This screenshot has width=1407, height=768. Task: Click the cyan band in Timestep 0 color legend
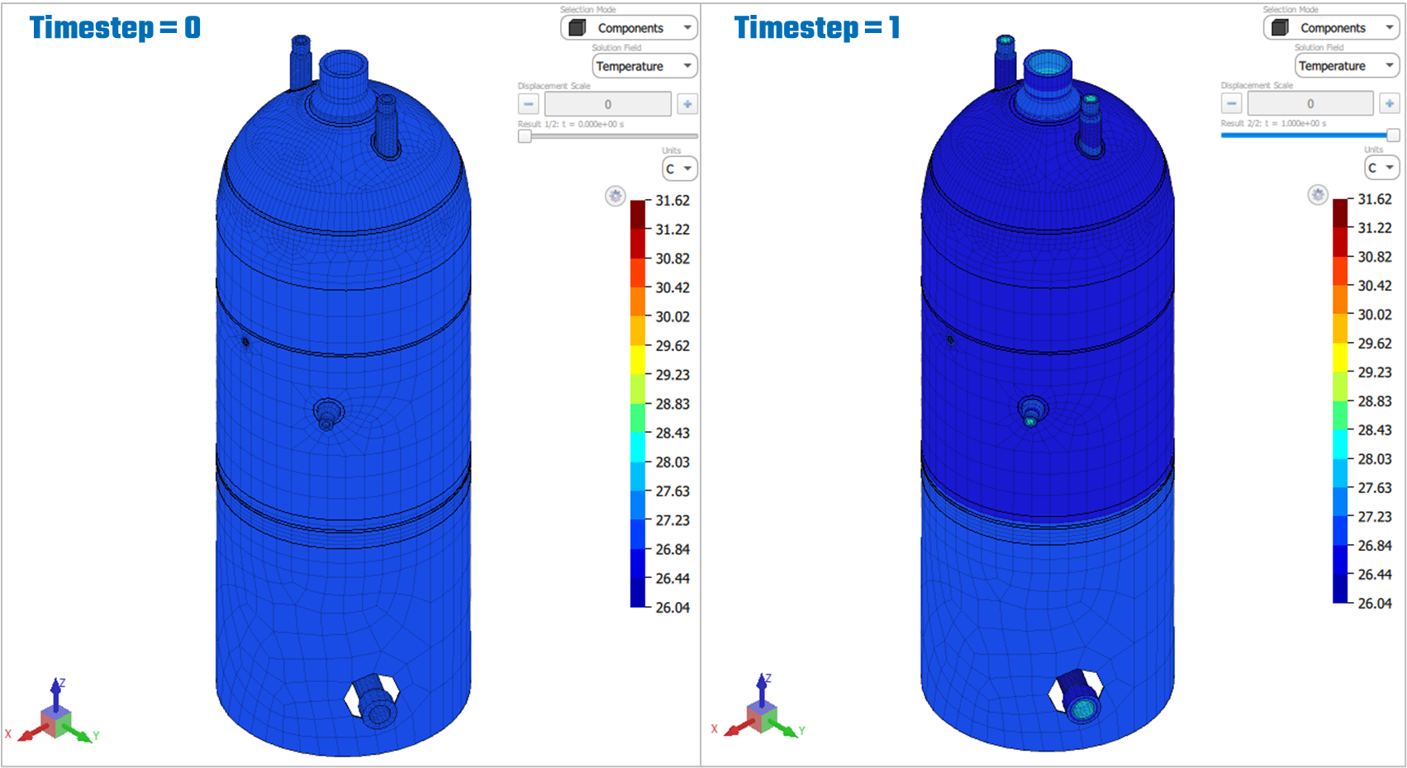639,448
